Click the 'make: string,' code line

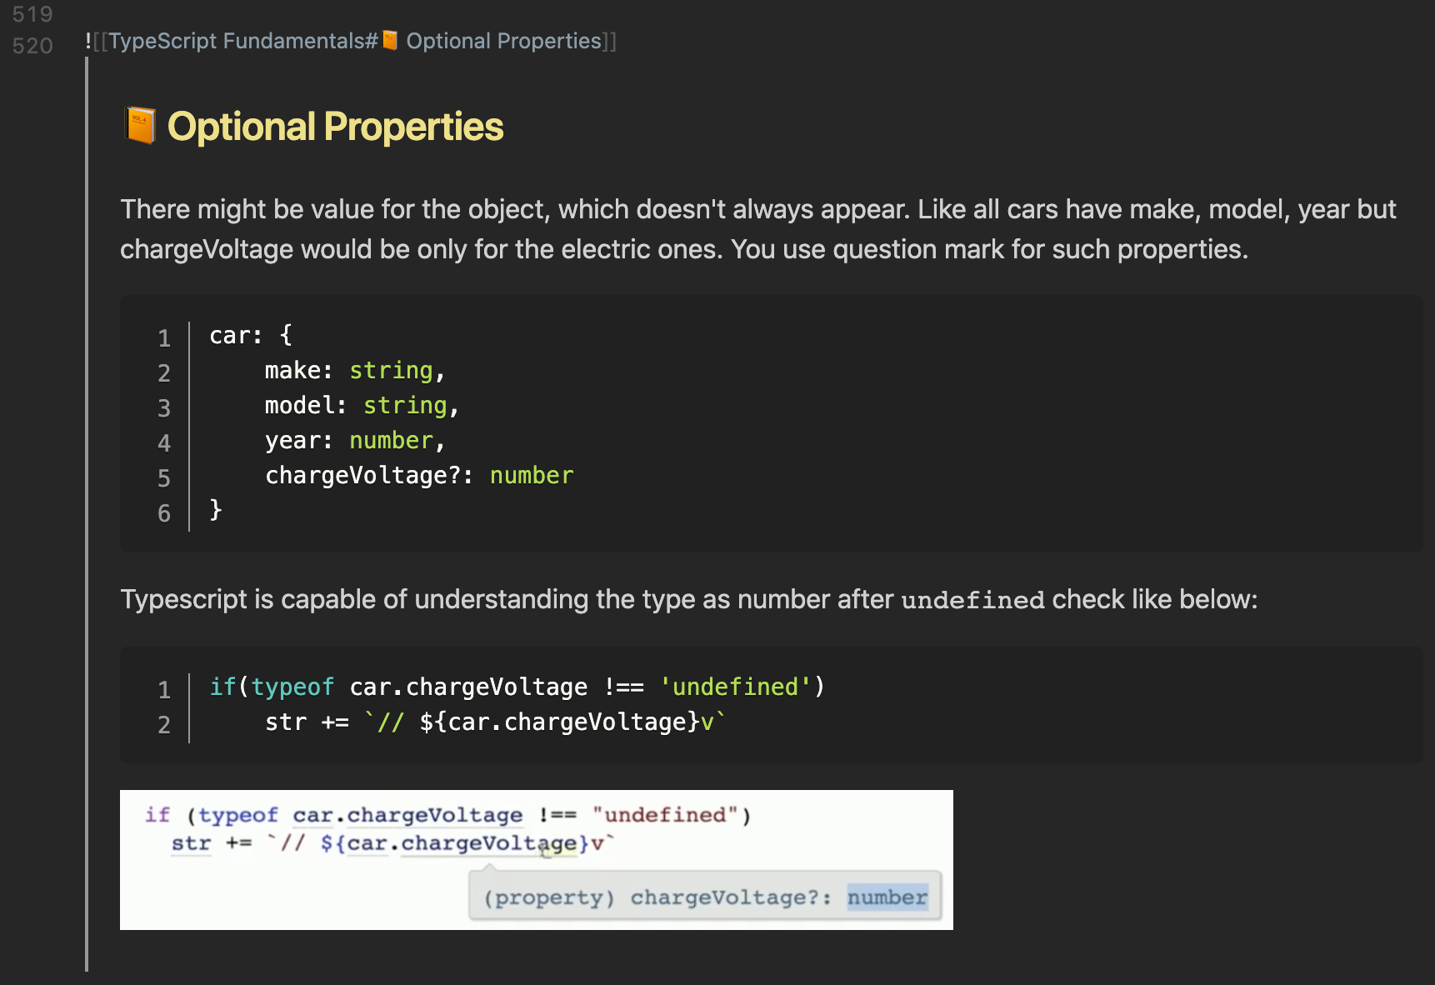[356, 370]
